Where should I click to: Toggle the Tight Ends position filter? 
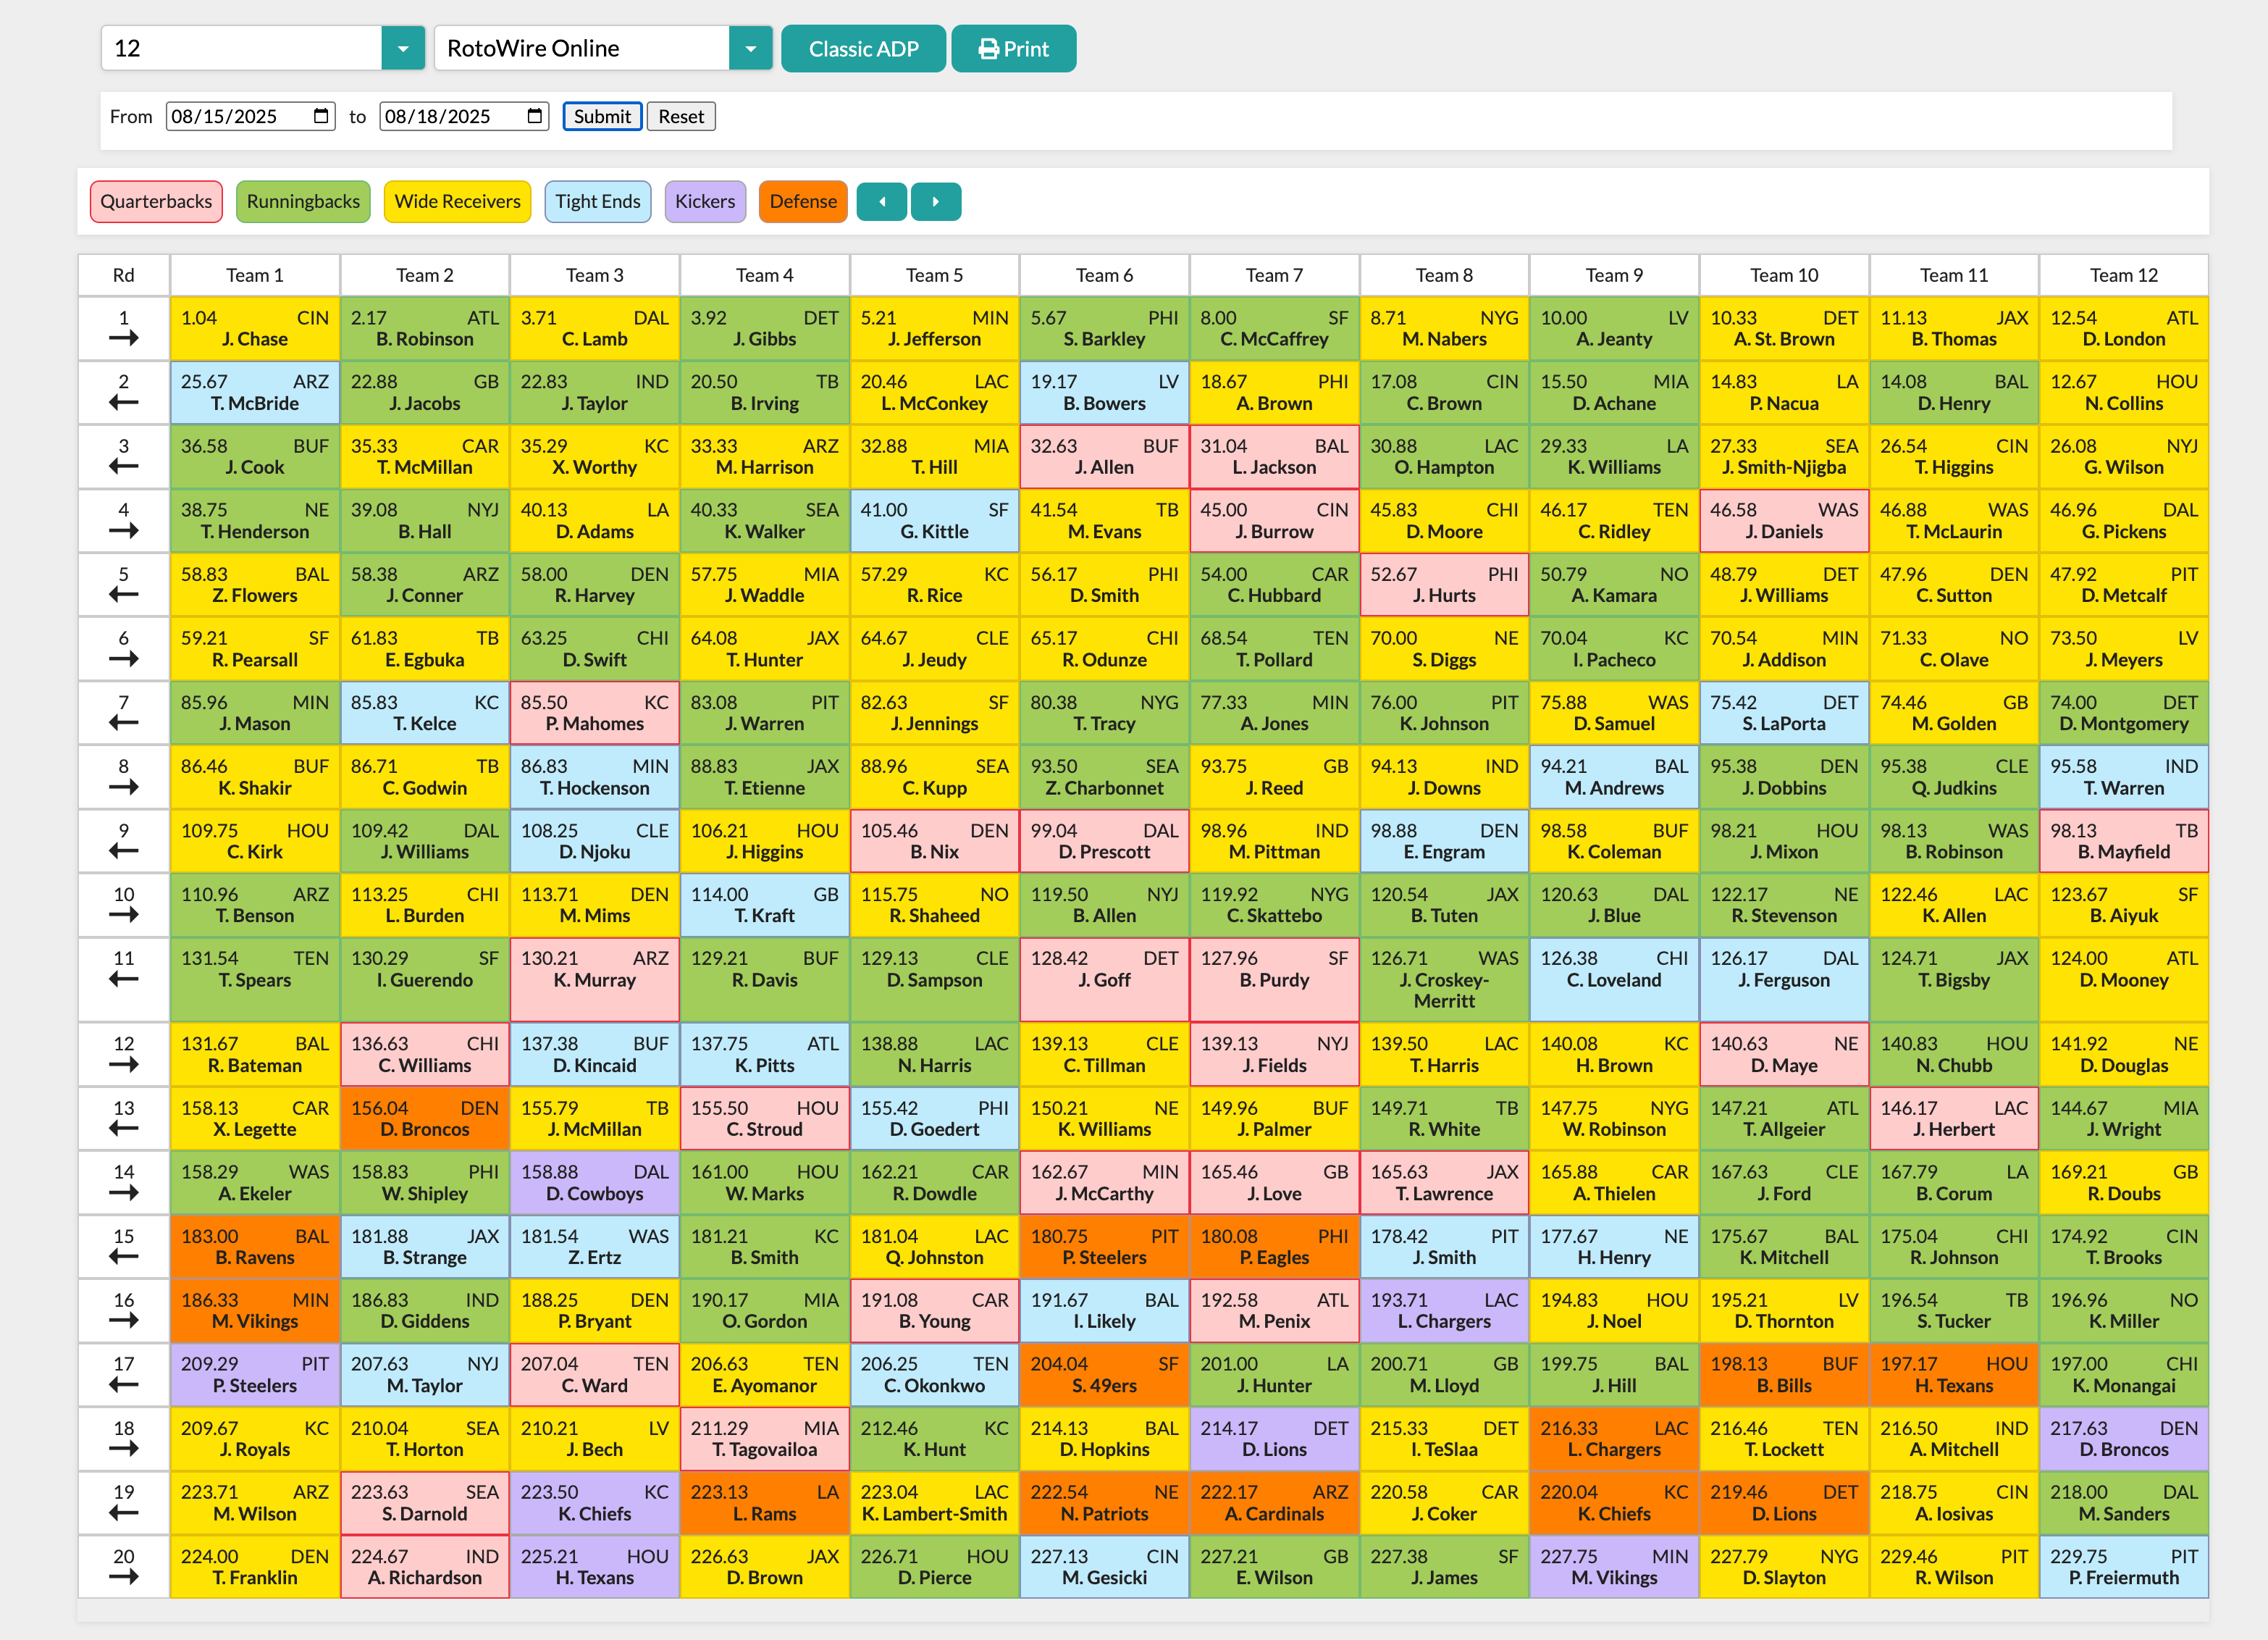click(x=597, y=201)
